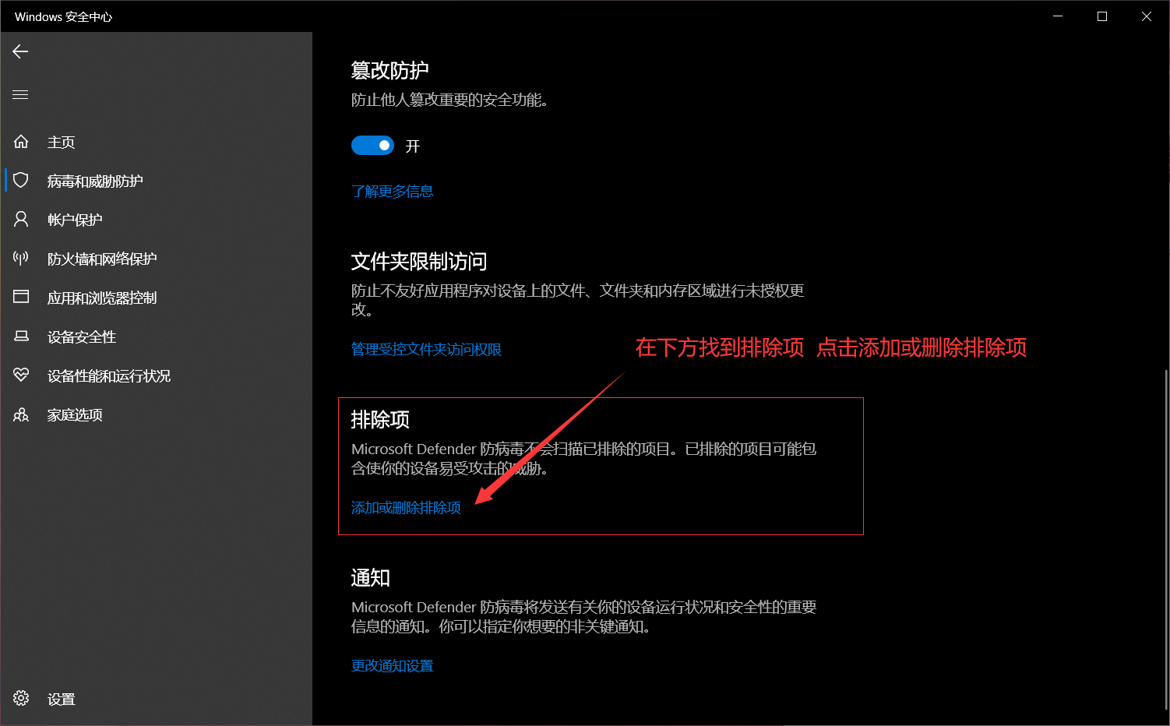Image resolution: width=1170 pixels, height=726 pixels.
Task: Maximize the Windows 安全中心 window
Action: (1102, 16)
